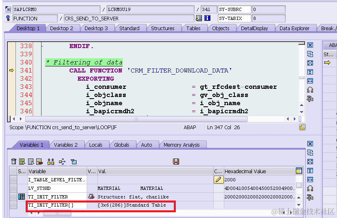Open the services wrench icon beside the source code
The width and height of the screenshot is (337, 218).
click(x=310, y=99)
